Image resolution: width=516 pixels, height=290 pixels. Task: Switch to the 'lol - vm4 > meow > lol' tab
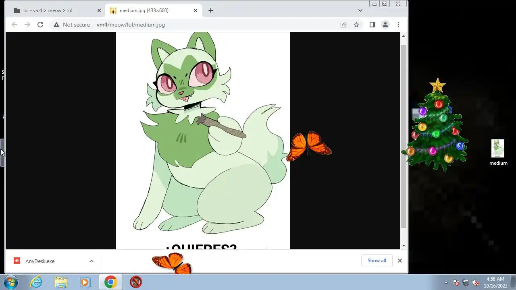pos(56,10)
